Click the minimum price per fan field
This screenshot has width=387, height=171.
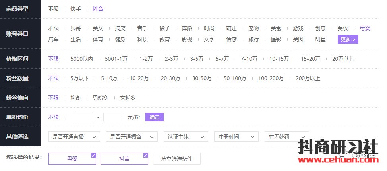coord(83,117)
